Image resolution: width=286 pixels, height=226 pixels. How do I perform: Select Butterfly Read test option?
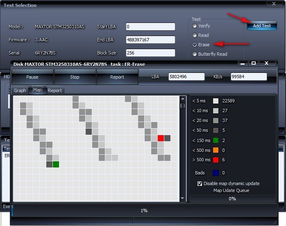[x=195, y=54]
